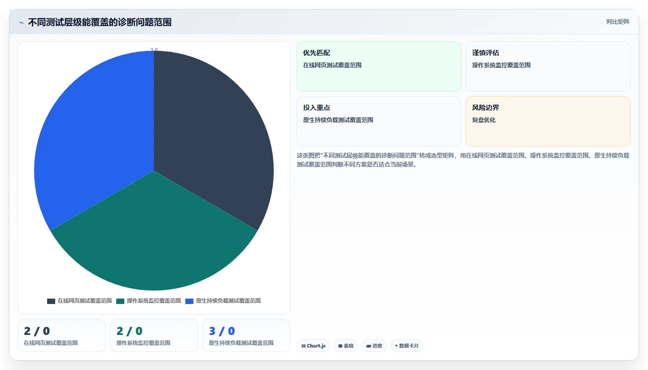The height and width of the screenshot is (370, 648).
Task: Click the description paragraph starting with 这张图把
Action: pyautogui.click(x=463, y=160)
